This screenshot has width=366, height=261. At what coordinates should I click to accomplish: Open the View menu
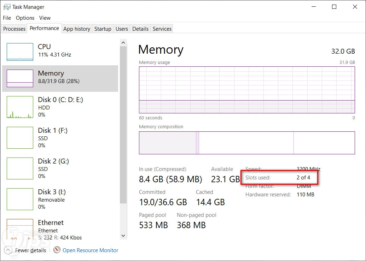45,18
